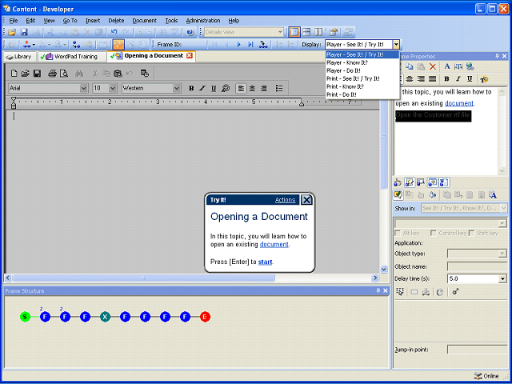Close the Try It! bubble
This screenshot has height=384, width=512.
tap(306, 200)
